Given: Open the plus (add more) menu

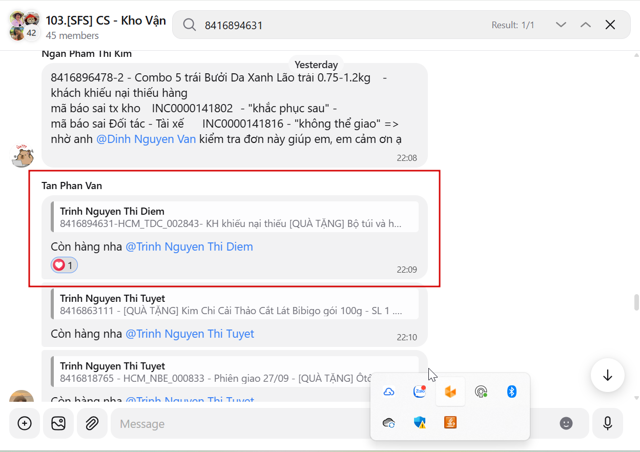Looking at the screenshot, I should pos(25,423).
